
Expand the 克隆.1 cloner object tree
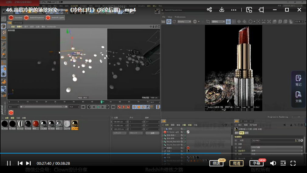coord(163,151)
